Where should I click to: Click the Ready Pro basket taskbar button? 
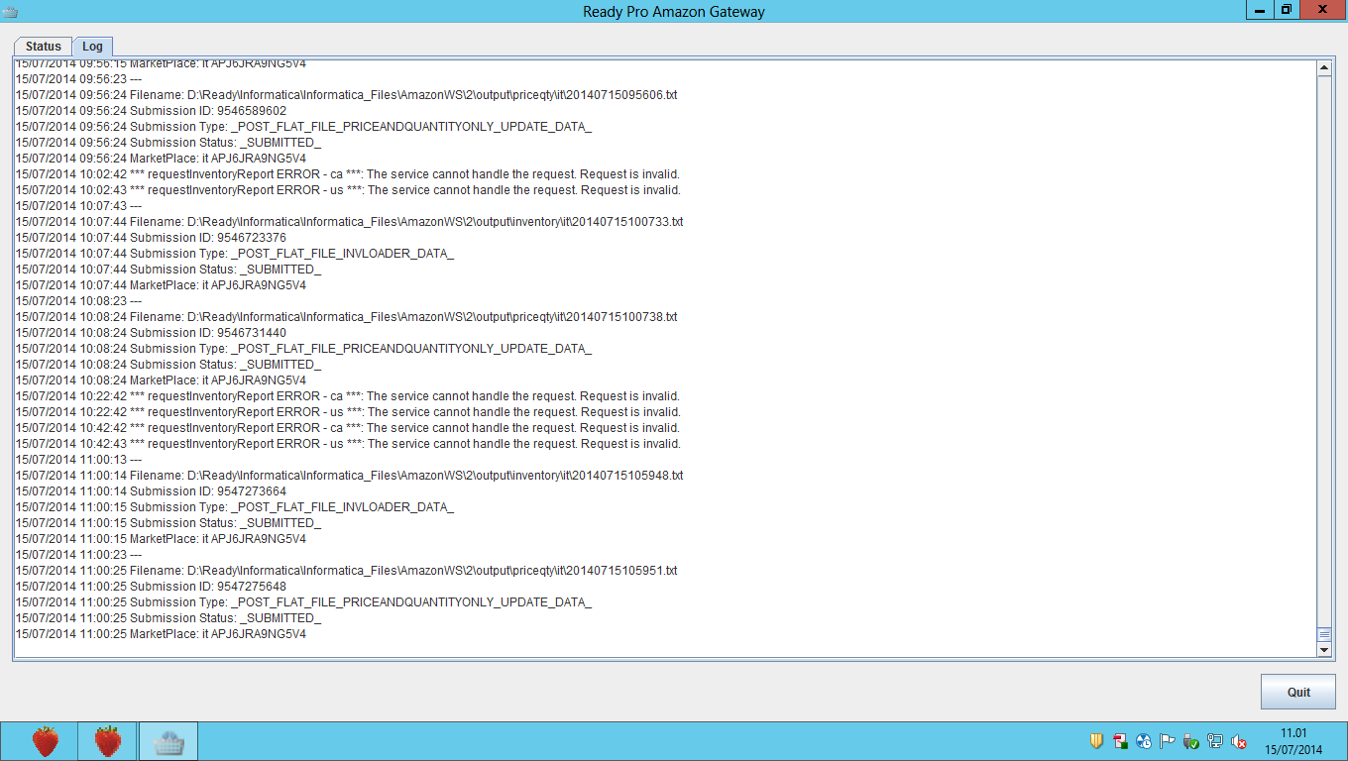click(168, 741)
